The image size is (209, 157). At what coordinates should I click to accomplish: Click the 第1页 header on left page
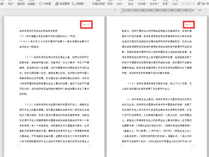pos(86,25)
